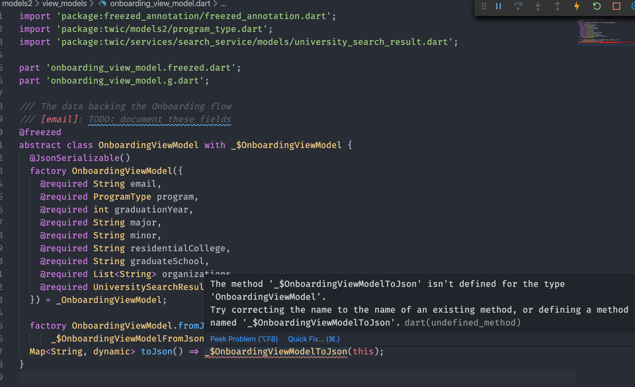635x387 pixels.
Task: Click the residentialCollege parameter
Action: pyautogui.click(x=178, y=248)
